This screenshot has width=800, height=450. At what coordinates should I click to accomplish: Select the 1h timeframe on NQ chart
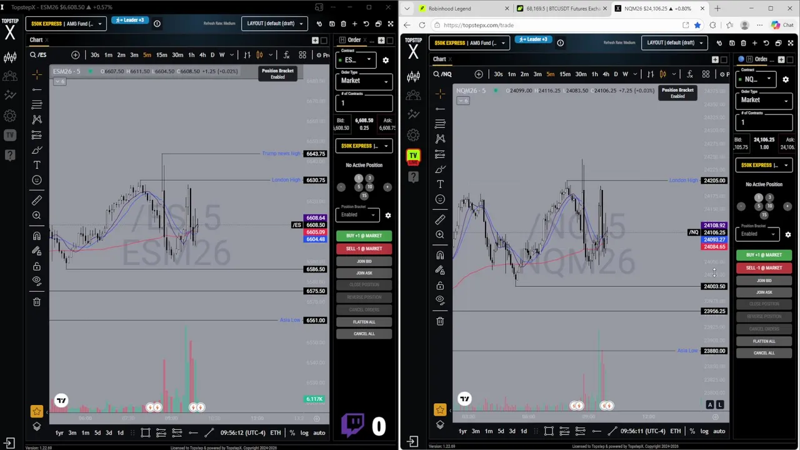(594, 74)
